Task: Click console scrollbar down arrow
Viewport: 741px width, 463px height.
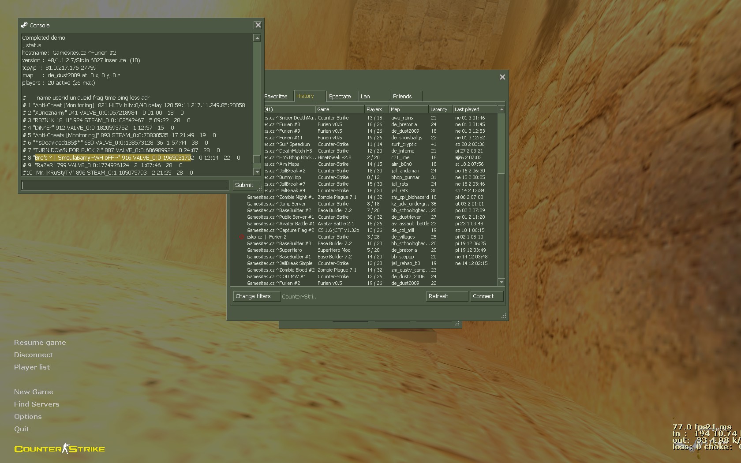Action: pos(257,172)
